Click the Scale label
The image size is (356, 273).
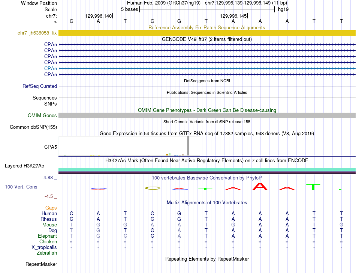51,9
